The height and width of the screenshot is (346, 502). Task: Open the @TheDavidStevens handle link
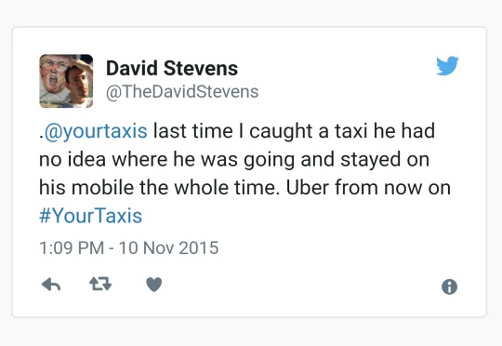coord(182,92)
